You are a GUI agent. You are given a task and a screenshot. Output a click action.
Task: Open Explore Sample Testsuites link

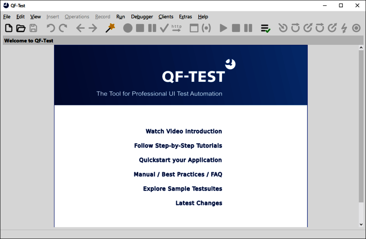183,189
